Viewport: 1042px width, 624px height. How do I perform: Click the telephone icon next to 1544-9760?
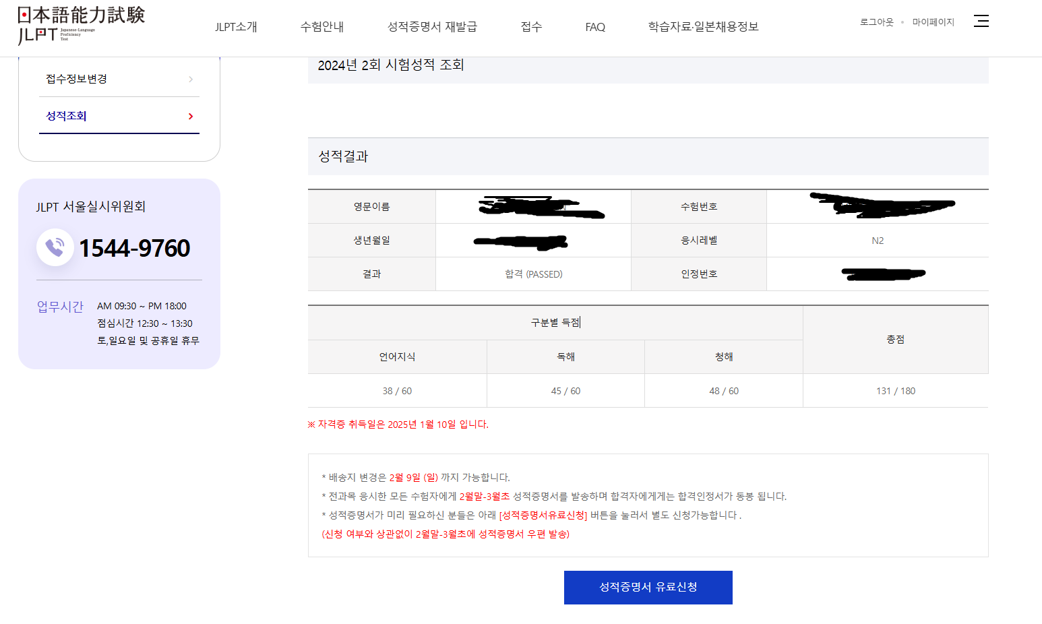pos(55,247)
